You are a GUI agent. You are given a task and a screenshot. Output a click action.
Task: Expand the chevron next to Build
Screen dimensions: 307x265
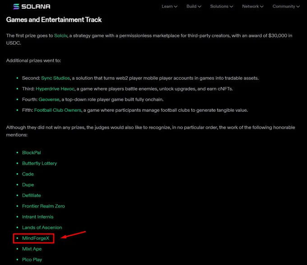pyautogui.click(x=199, y=7)
